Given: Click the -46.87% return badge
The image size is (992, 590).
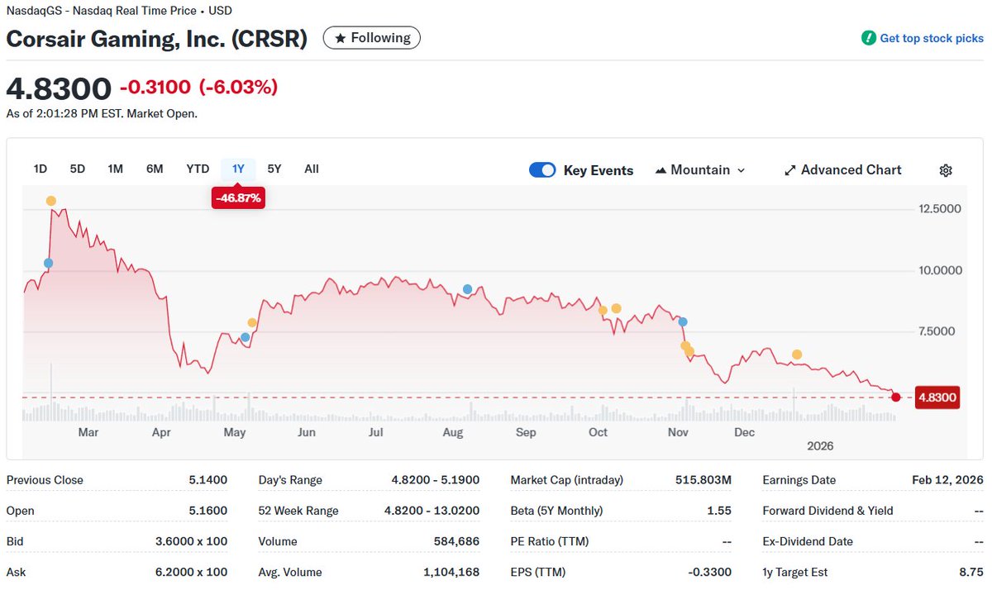Looking at the screenshot, I should (238, 198).
